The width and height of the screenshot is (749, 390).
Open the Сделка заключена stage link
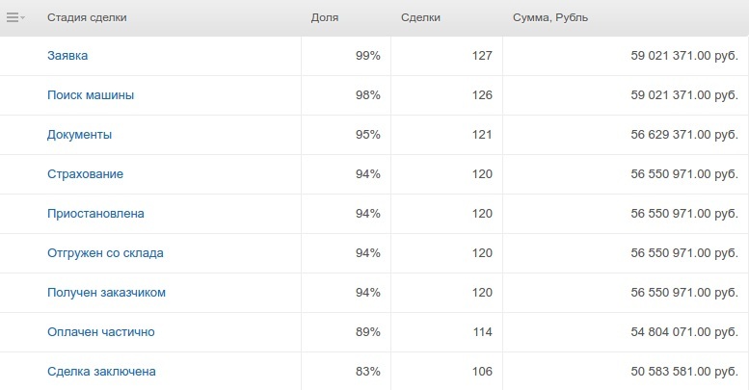101,372
